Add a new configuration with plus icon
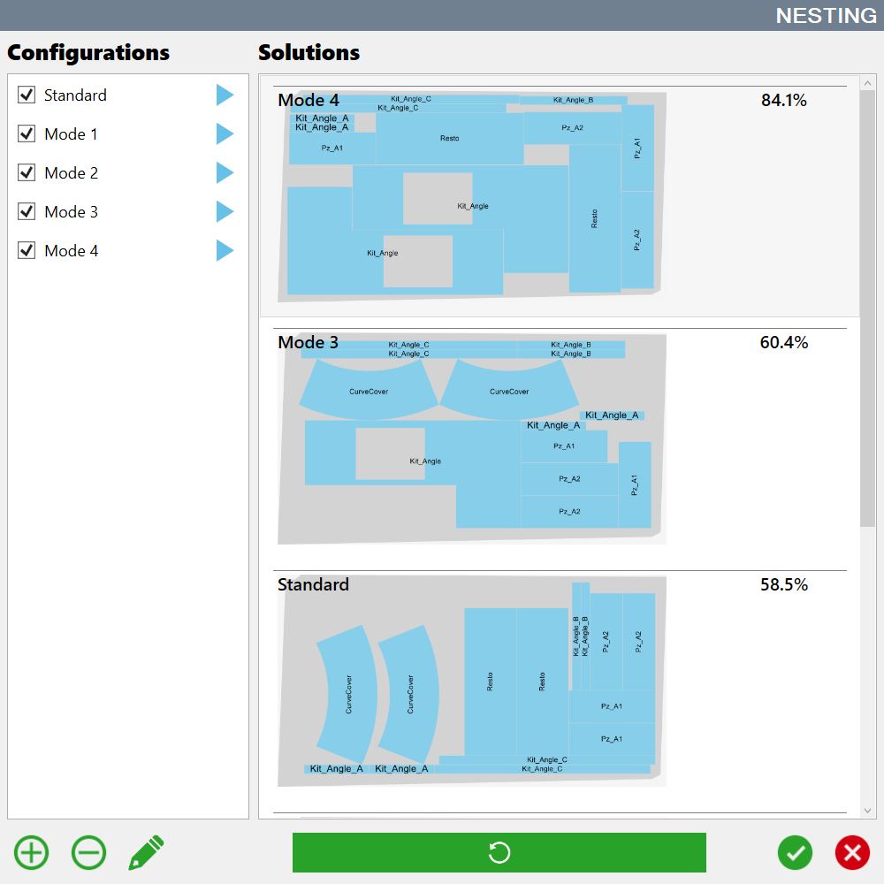Screen dimensions: 884x884 click(x=32, y=852)
